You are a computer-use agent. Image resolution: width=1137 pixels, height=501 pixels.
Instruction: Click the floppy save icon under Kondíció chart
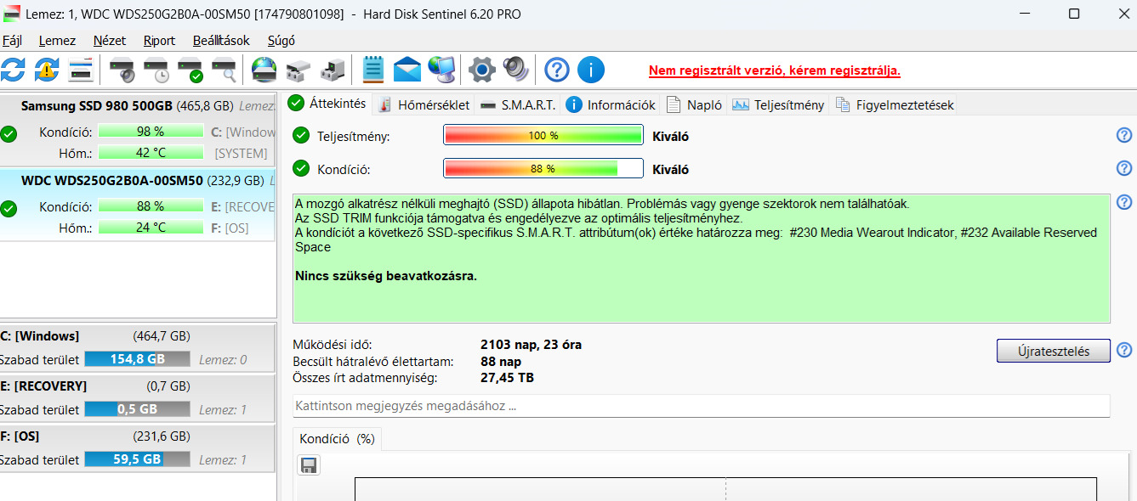tap(309, 464)
